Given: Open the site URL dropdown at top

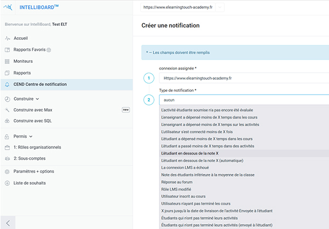Looking at the screenshot, I should tap(220, 8).
